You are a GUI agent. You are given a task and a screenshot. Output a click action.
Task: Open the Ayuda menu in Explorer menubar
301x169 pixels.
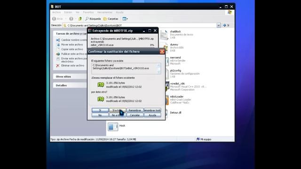[119, 12]
